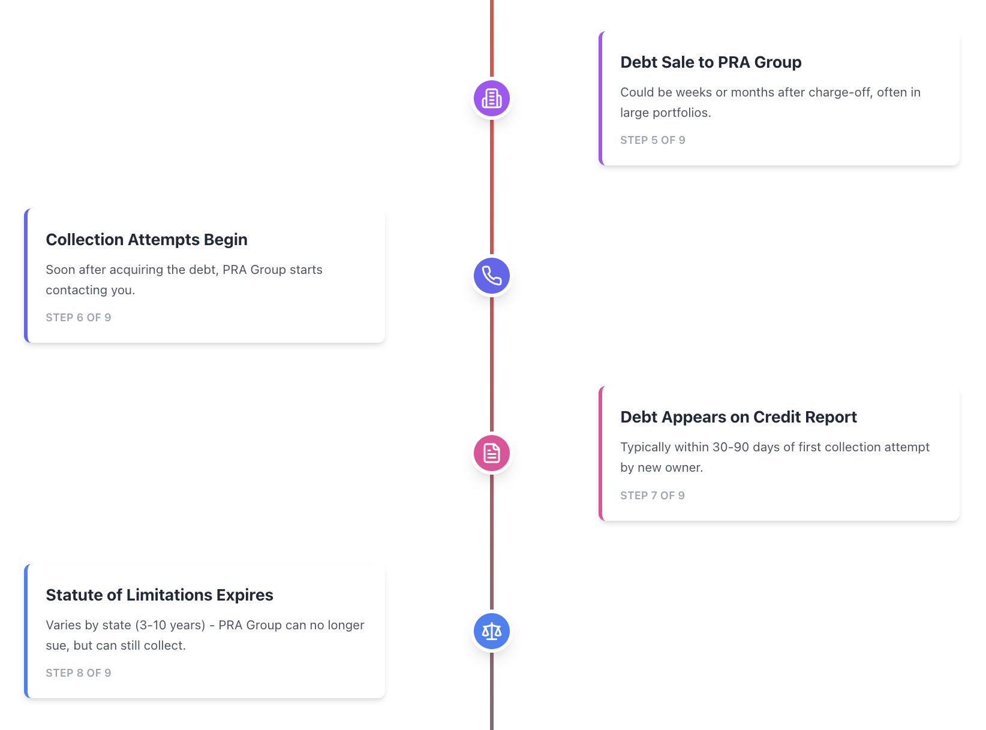Click the purple left border of Debt Sale card
The height and width of the screenshot is (730, 986).
pos(600,98)
